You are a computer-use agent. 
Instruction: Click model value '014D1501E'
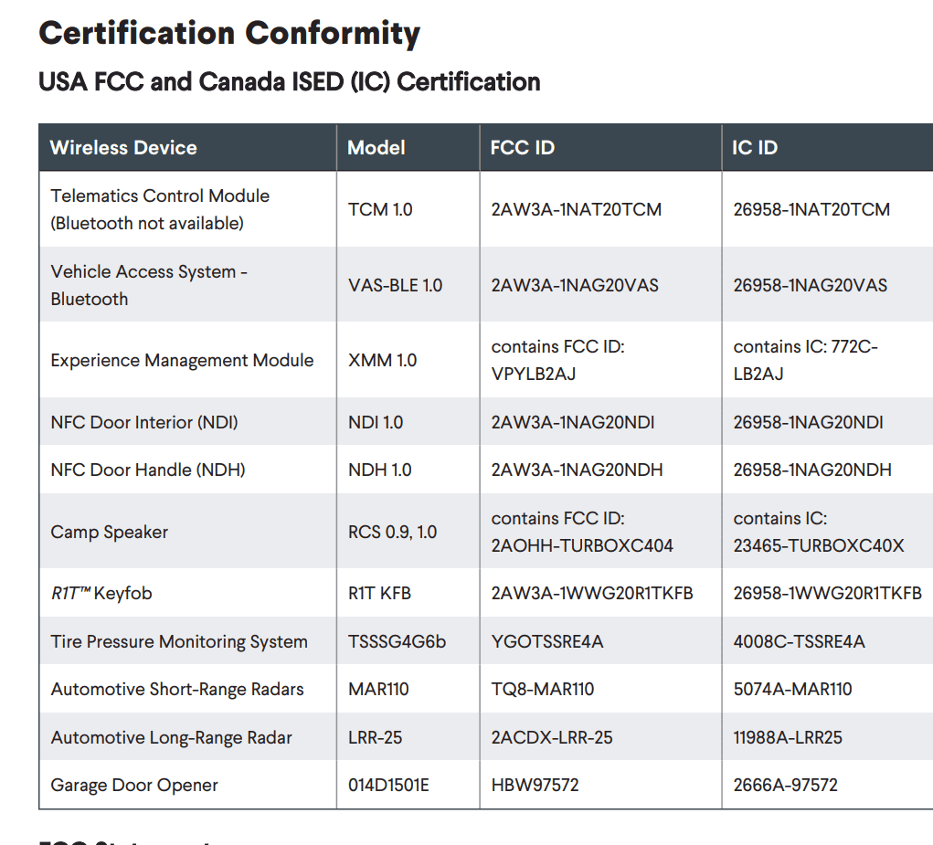pos(388,785)
